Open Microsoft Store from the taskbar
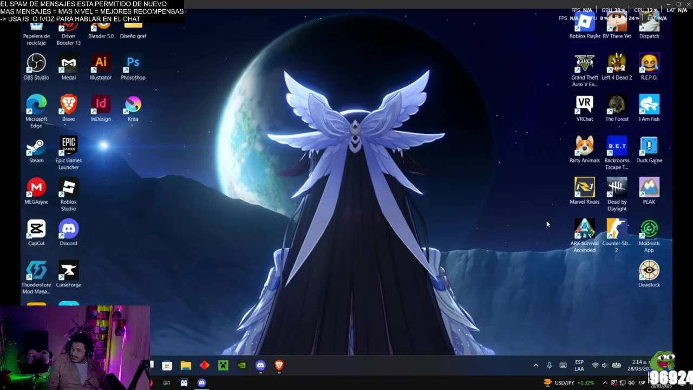The width and height of the screenshot is (693, 390). (167, 366)
